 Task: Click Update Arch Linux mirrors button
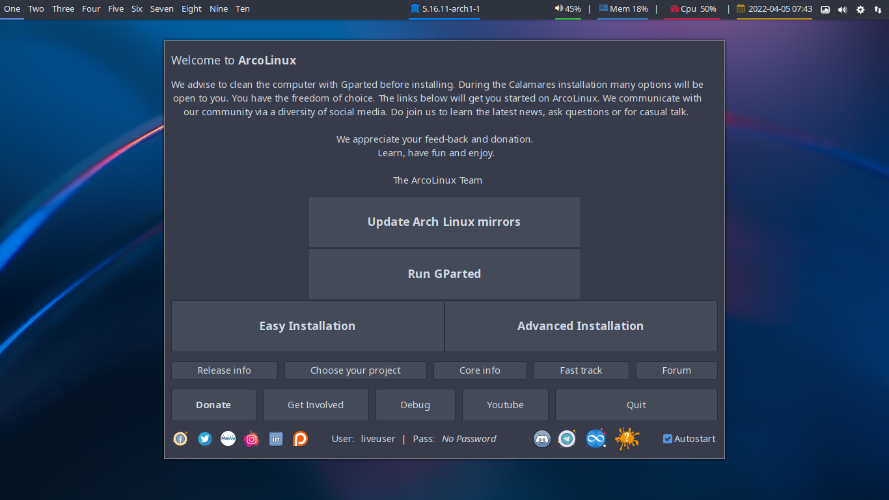(444, 222)
